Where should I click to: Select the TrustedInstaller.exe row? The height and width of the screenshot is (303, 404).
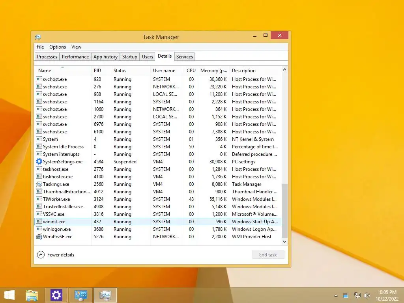(158, 207)
